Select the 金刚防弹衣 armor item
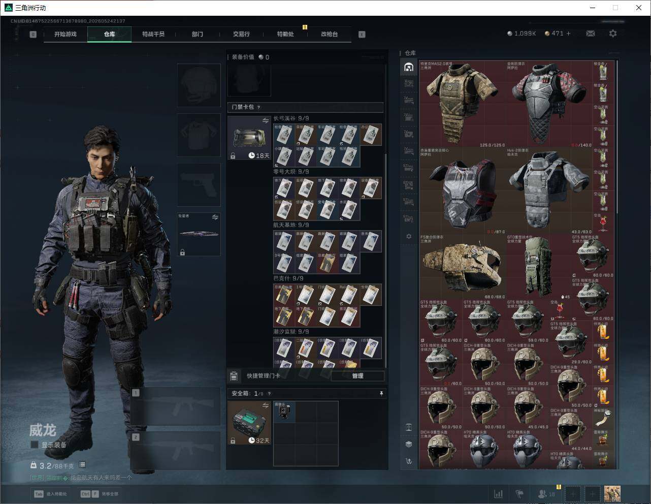The image size is (651, 504). point(549,105)
